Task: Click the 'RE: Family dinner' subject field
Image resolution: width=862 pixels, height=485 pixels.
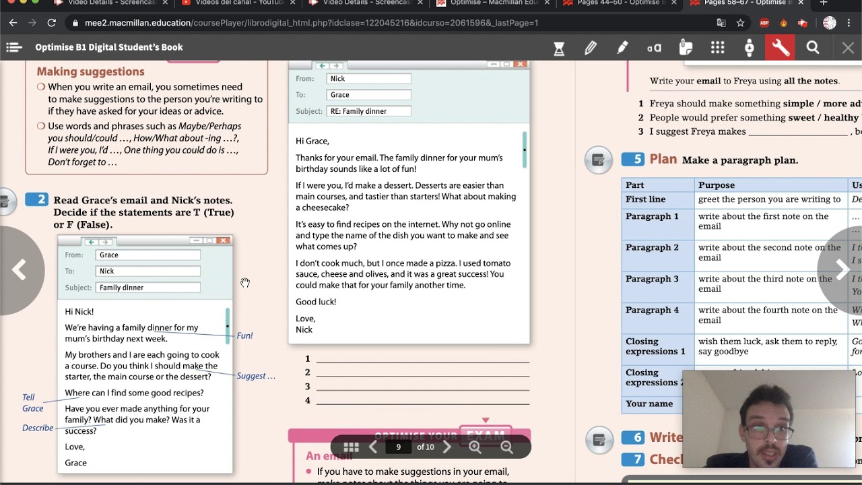Action: point(369,111)
